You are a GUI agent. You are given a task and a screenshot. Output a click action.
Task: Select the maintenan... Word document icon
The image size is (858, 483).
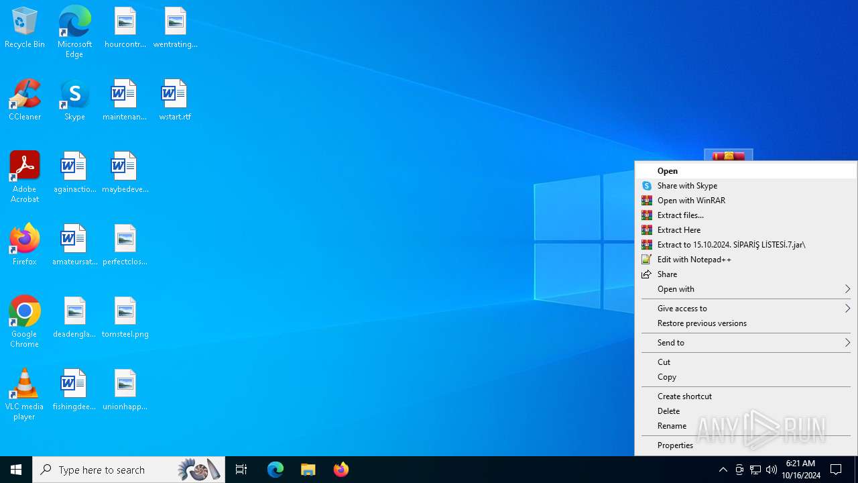pyautogui.click(x=125, y=100)
